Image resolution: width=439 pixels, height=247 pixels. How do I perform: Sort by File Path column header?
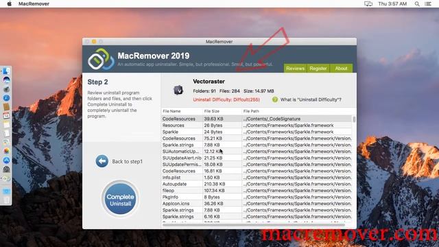pyautogui.click(x=297, y=111)
